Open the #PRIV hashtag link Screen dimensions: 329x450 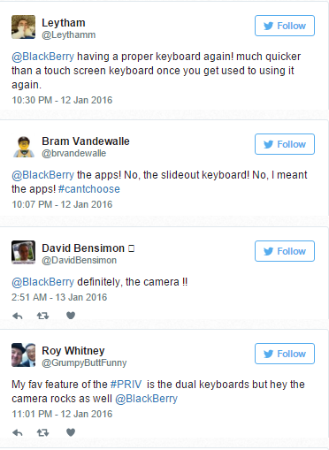[126, 385]
